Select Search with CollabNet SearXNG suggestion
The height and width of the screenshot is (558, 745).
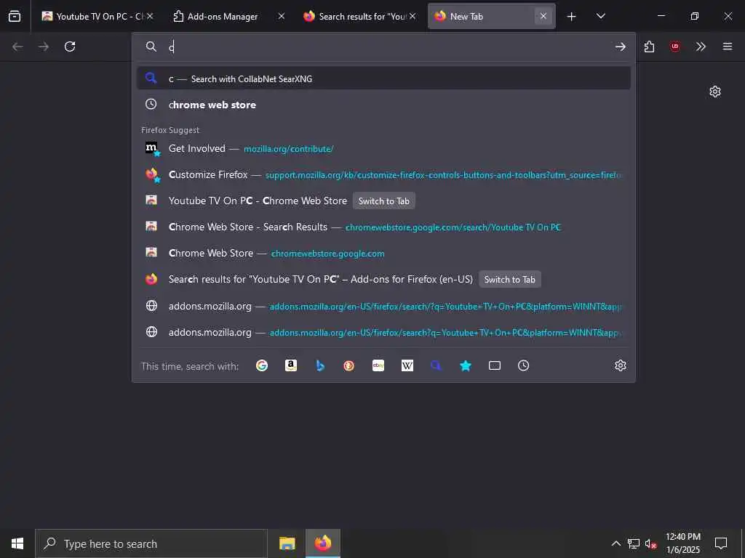coord(383,78)
